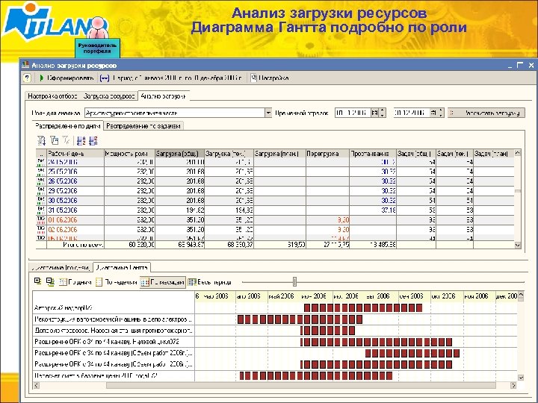Viewport: 538px width, 403px height.
Task: Click the Руководитель портфеля role badge
Action: point(97,48)
